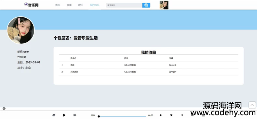
Task: Open the user avatar menu in header
Action: (164, 5)
